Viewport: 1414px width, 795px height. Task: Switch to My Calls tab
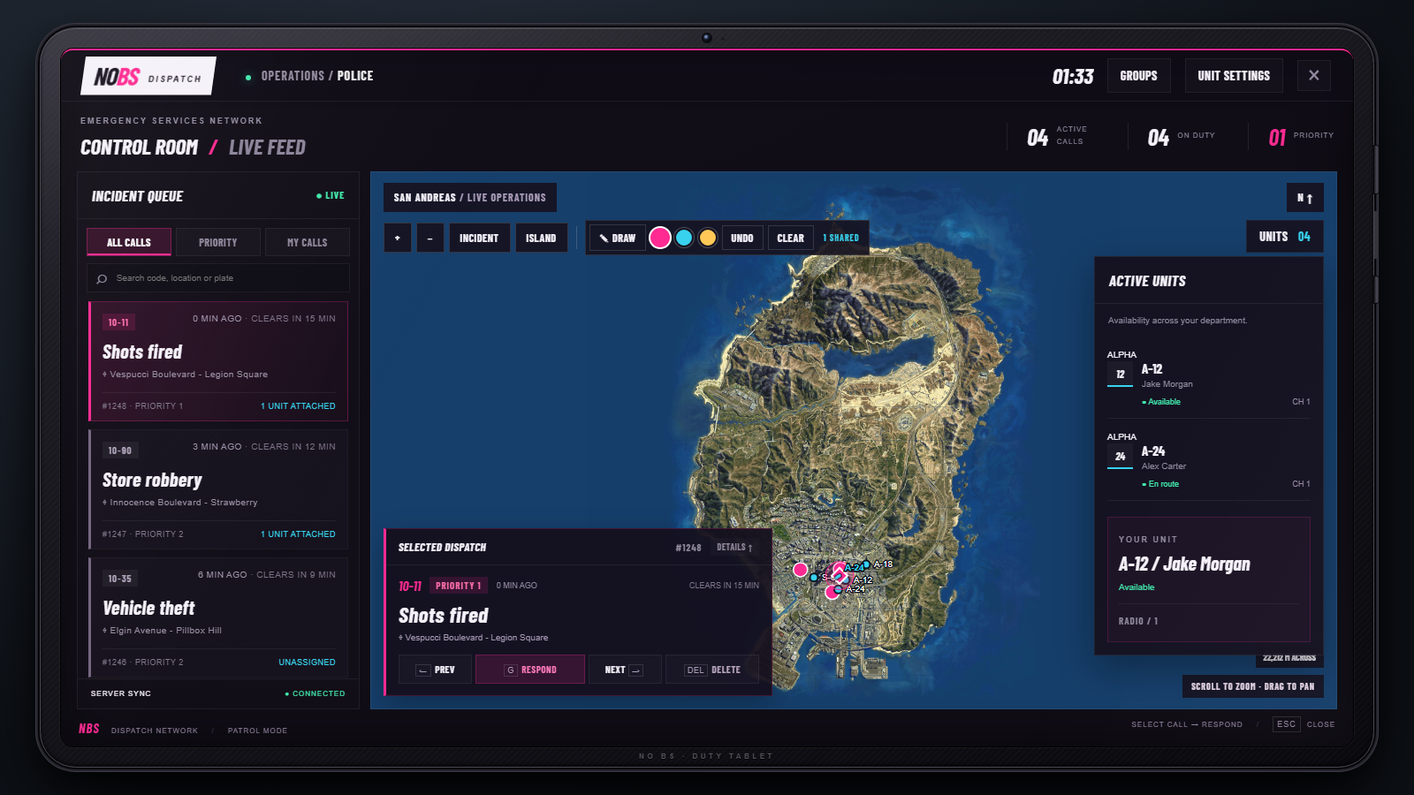pyautogui.click(x=308, y=242)
